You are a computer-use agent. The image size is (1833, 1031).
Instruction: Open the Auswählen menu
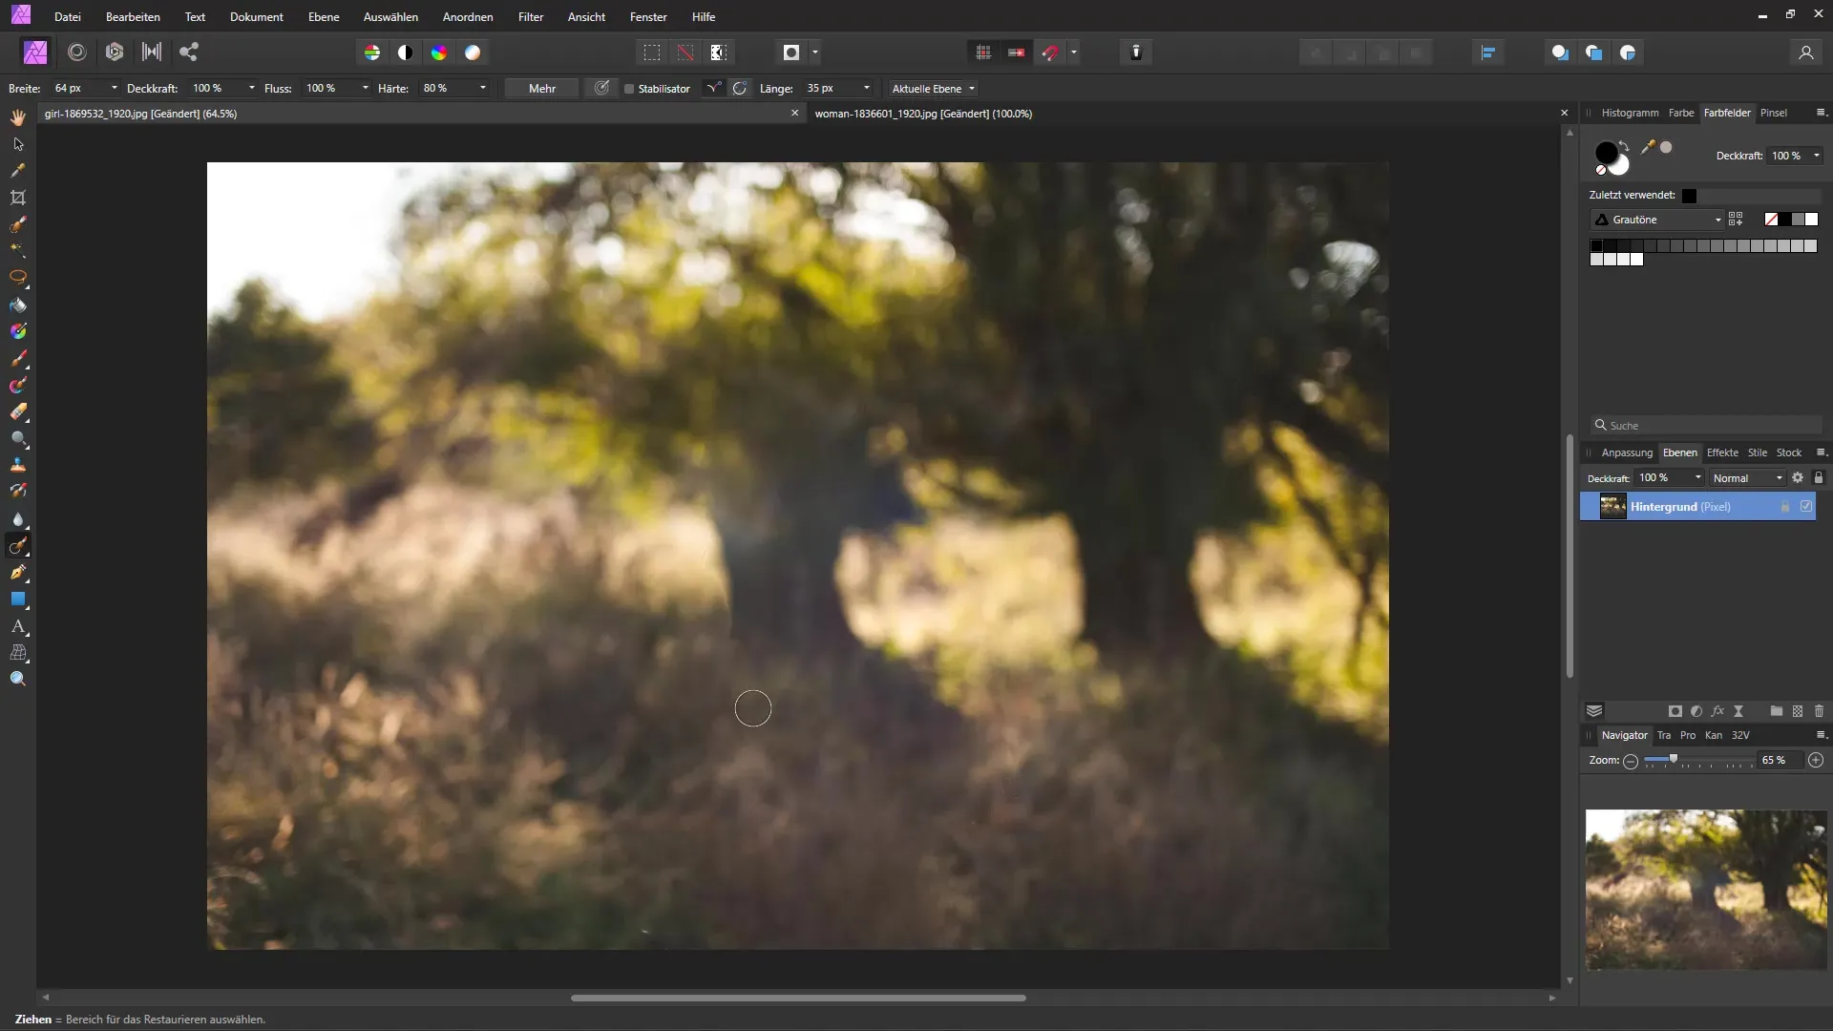pyautogui.click(x=390, y=17)
